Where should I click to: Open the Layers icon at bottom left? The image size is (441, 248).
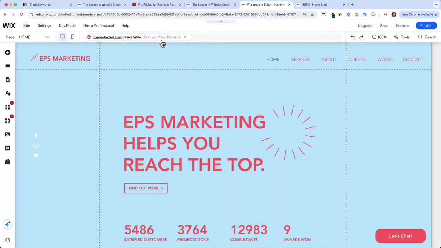point(7,240)
